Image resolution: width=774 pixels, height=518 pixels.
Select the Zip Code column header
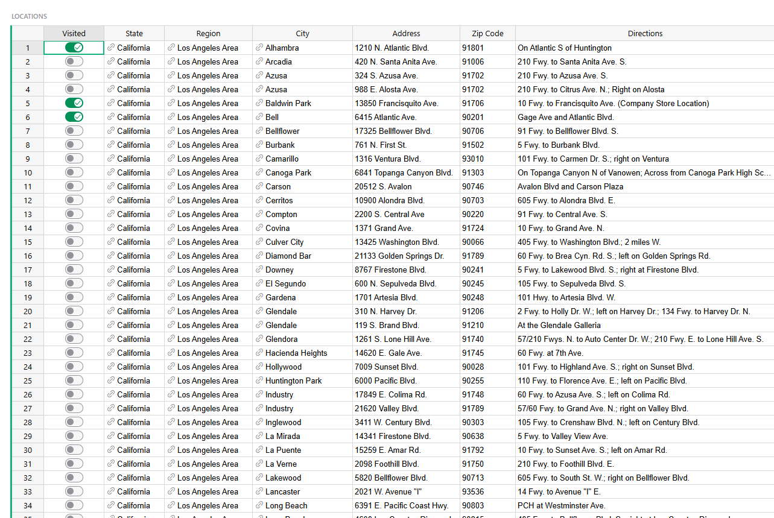click(487, 33)
